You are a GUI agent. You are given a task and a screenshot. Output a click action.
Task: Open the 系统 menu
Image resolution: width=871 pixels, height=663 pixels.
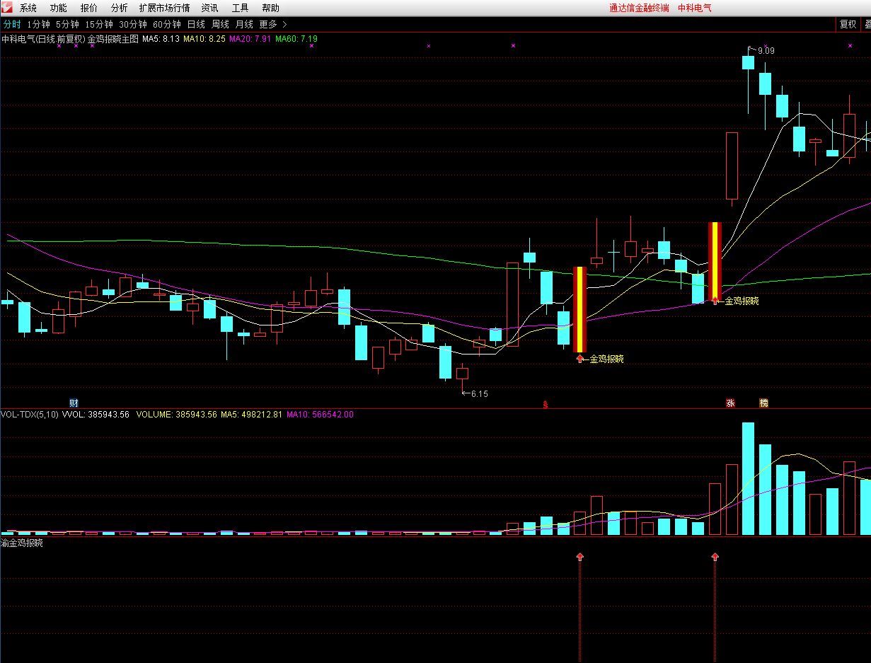pos(28,8)
